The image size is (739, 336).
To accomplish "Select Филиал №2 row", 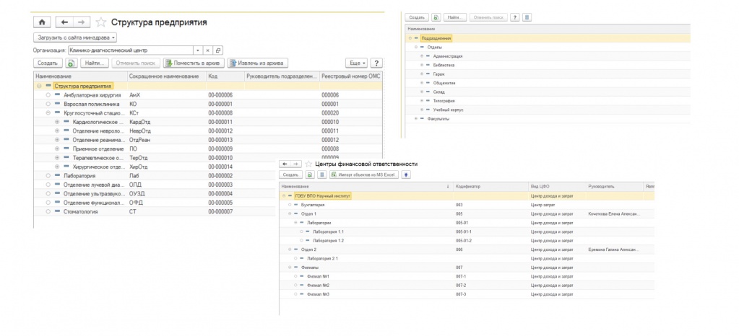I will click(467, 286).
